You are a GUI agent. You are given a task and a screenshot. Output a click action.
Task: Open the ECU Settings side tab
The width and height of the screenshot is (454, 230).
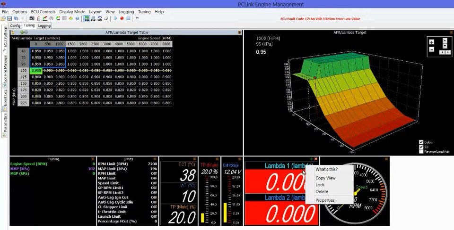click(x=5, y=39)
